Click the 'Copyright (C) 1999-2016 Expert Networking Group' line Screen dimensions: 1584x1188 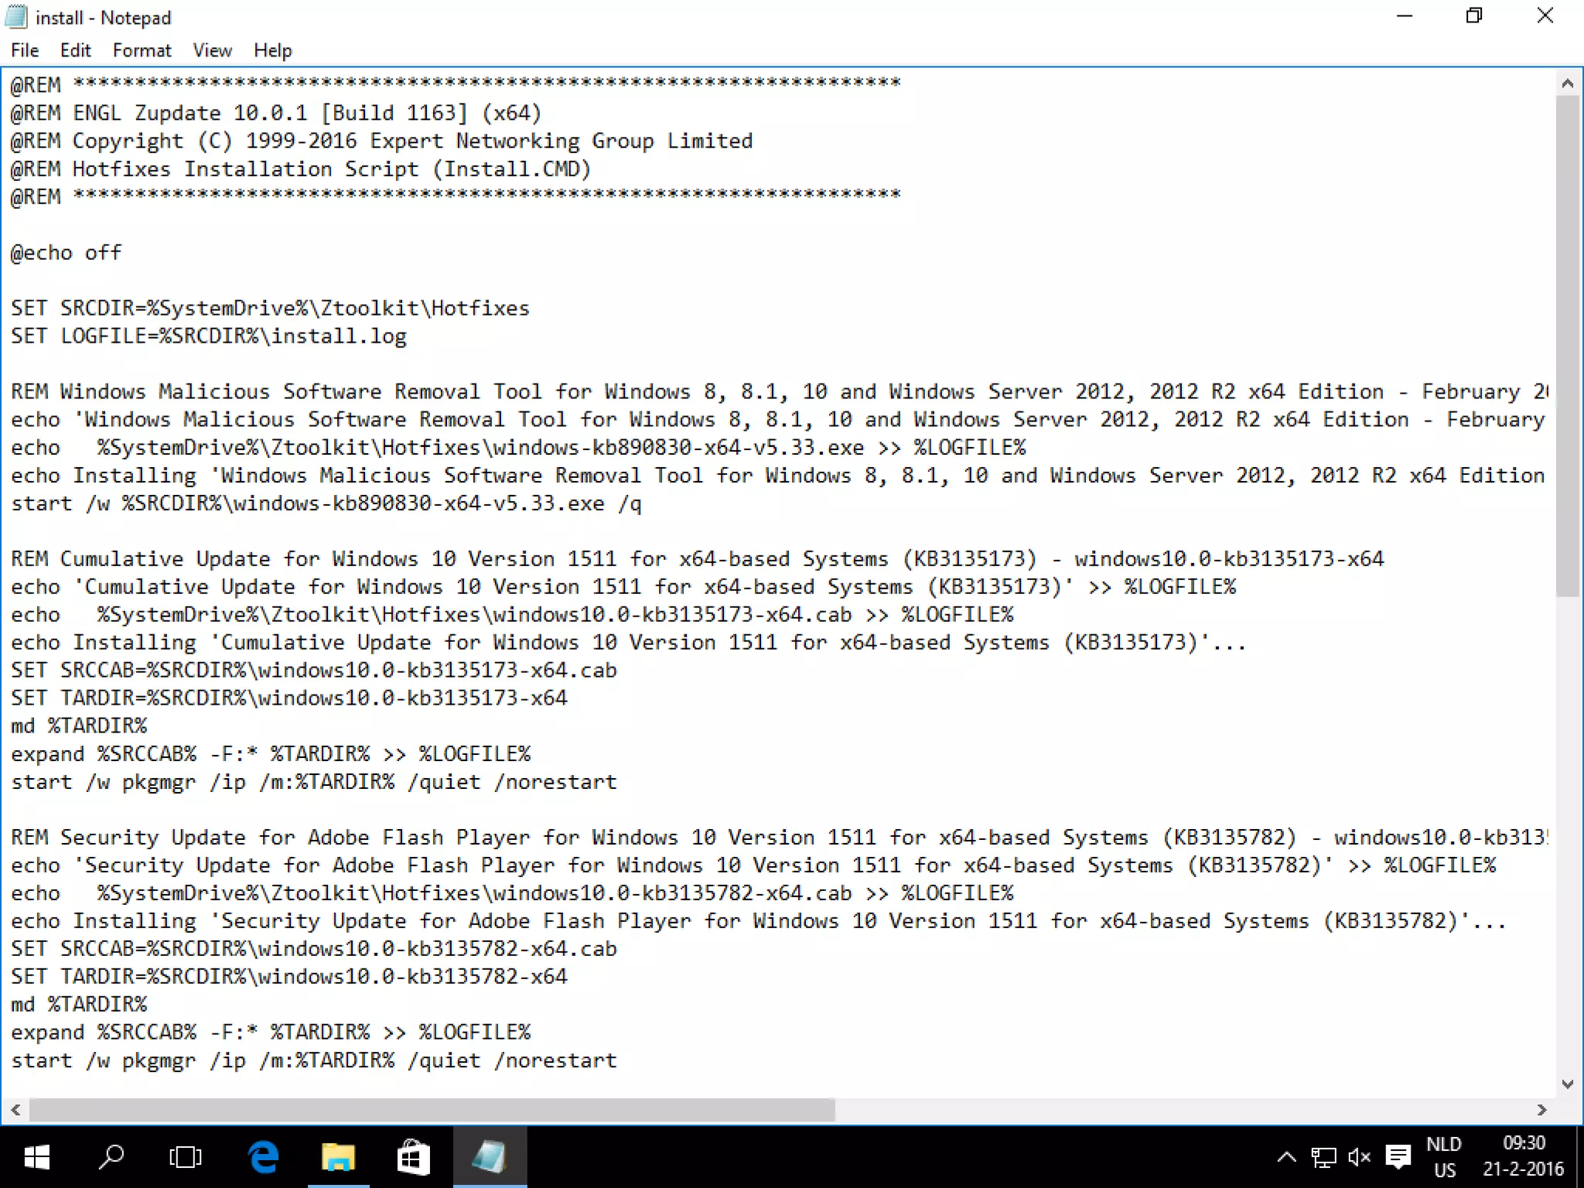click(381, 142)
